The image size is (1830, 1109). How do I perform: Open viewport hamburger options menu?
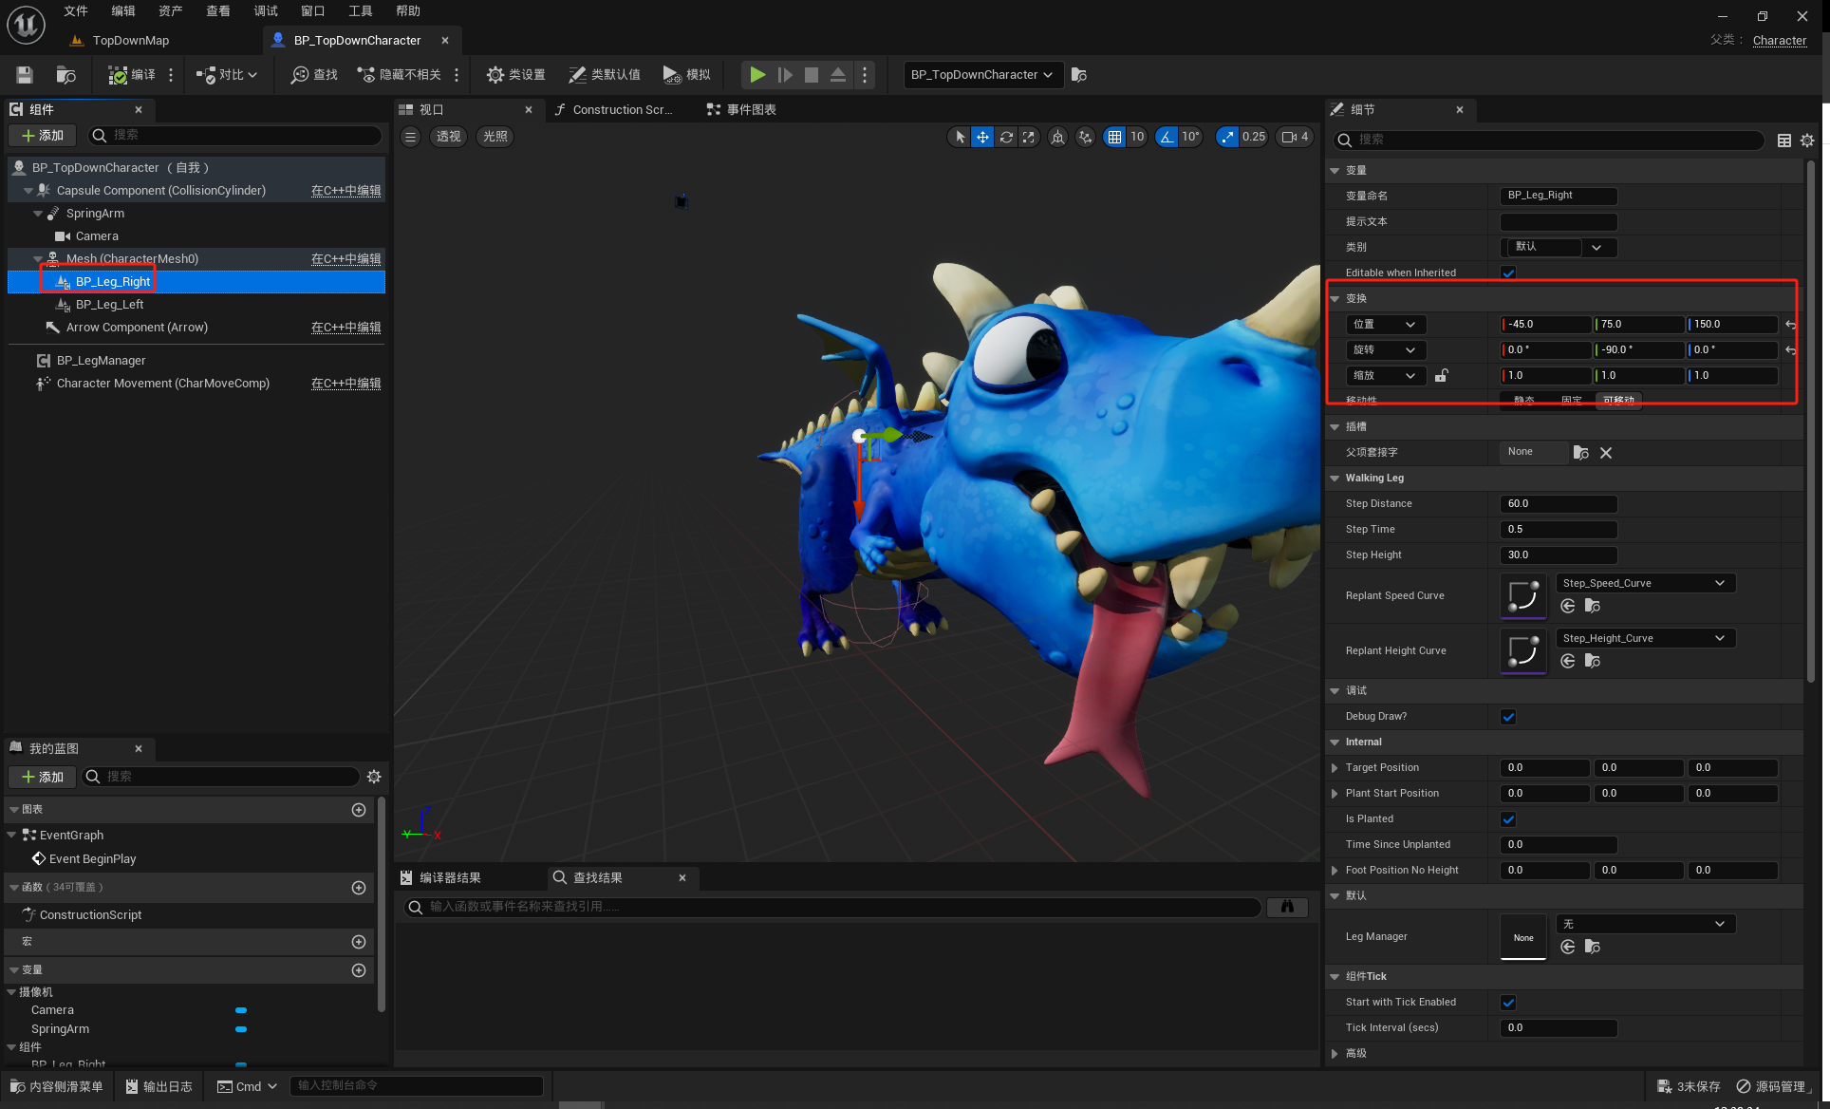point(410,137)
